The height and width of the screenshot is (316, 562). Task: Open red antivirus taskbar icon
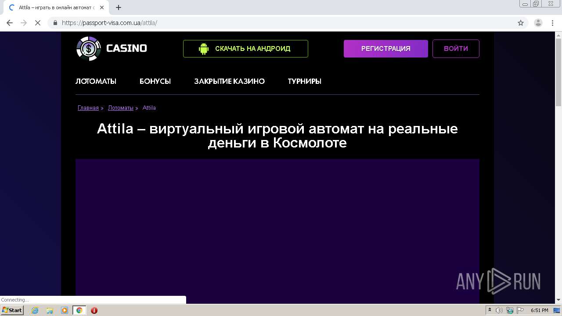coord(94,310)
